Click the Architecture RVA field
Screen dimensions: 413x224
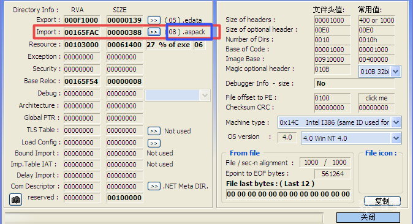coord(82,106)
